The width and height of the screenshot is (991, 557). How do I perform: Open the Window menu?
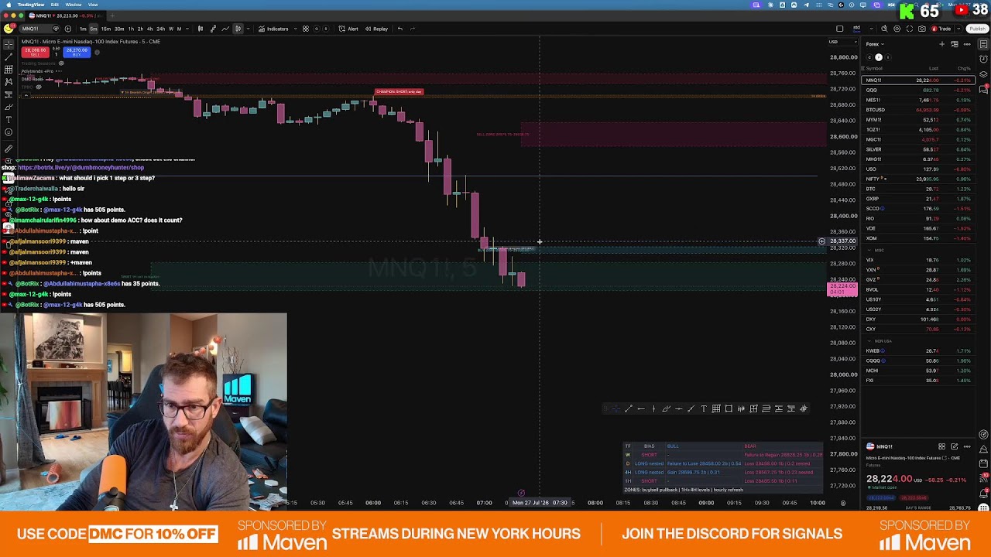coord(74,5)
